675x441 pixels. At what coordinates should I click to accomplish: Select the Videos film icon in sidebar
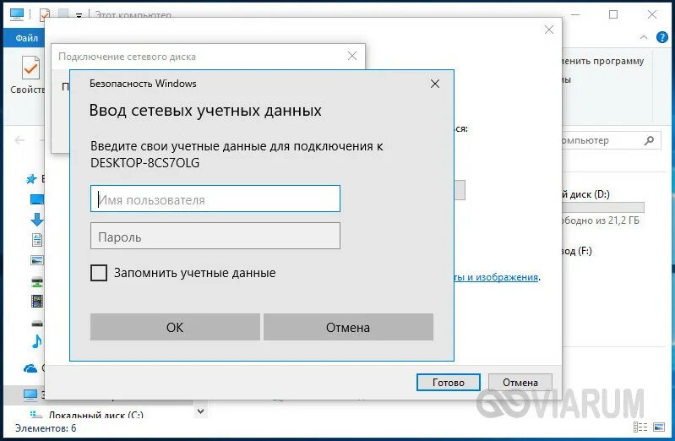point(37,301)
